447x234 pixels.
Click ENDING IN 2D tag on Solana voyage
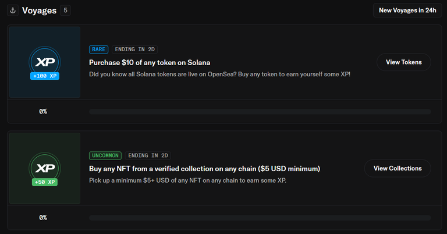135,49
